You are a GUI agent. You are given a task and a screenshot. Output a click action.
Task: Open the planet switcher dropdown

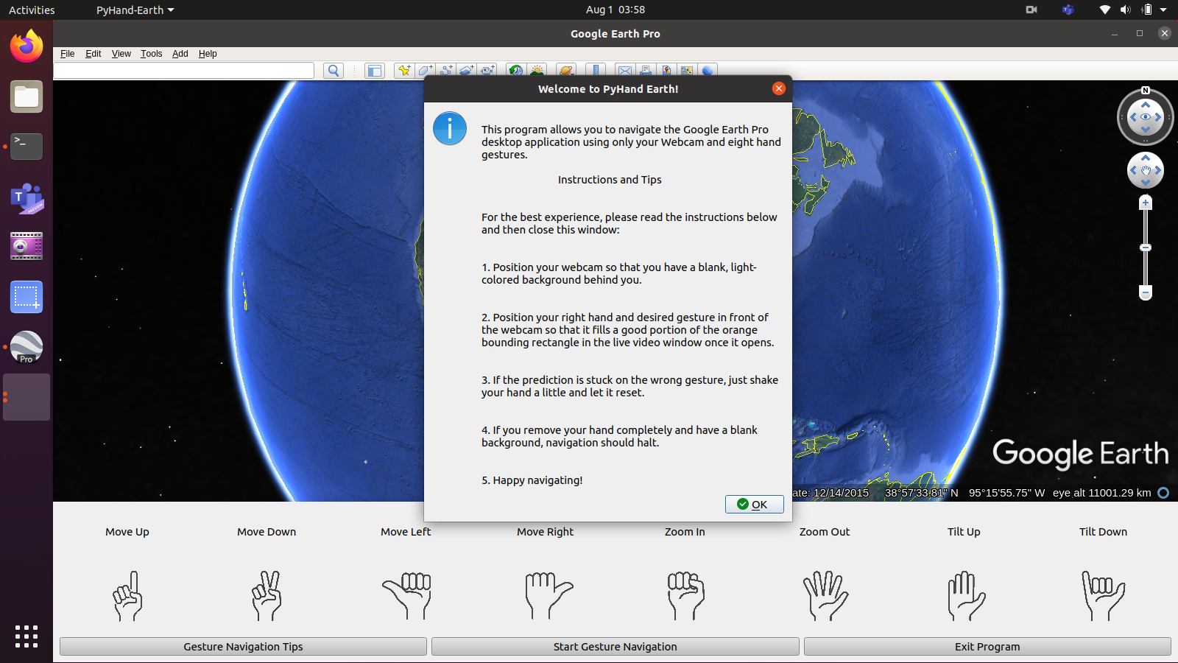tap(565, 71)
